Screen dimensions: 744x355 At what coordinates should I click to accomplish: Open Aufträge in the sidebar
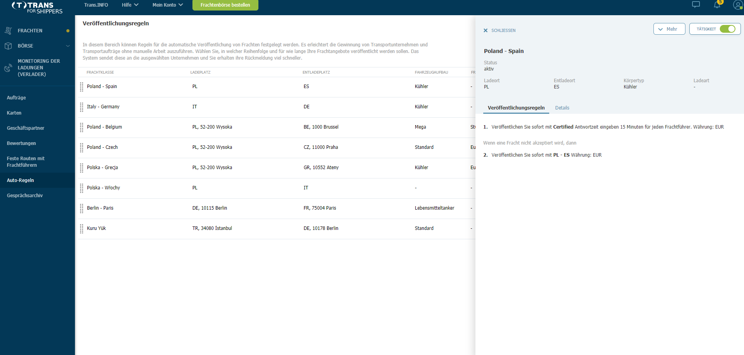(x=16, y=98)
